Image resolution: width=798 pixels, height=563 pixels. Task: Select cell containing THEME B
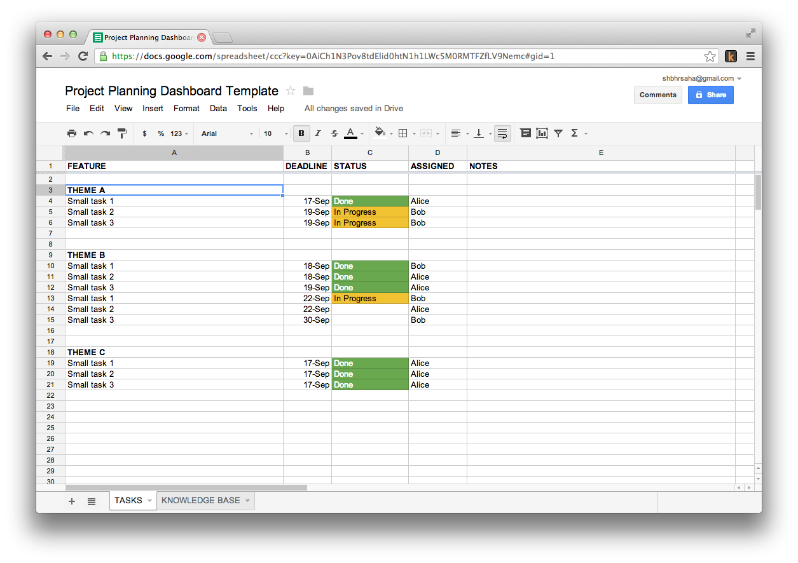point(174,255)
